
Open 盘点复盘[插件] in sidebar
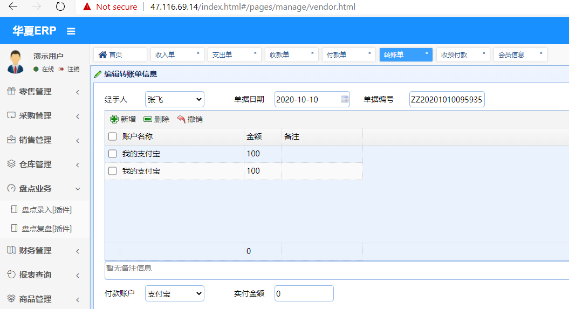46,229
